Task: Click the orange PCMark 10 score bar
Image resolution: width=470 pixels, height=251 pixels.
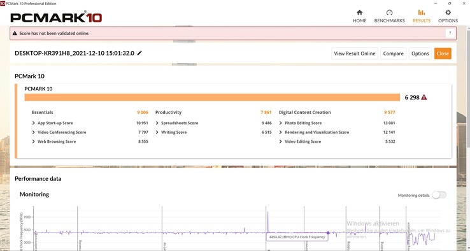Action: pos(212,97)
